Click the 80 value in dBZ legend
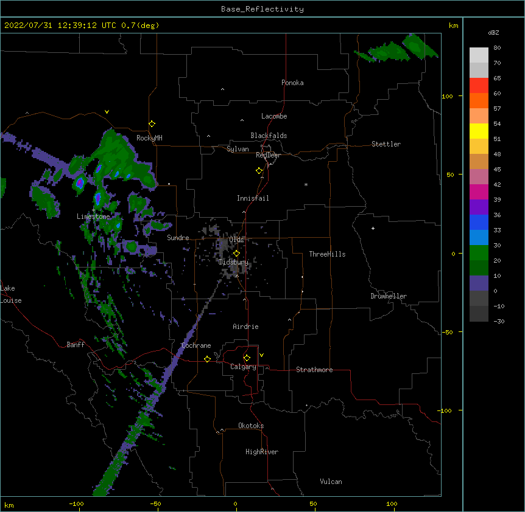This screenshot has height=512, width=525. click(x=497, y=48)
